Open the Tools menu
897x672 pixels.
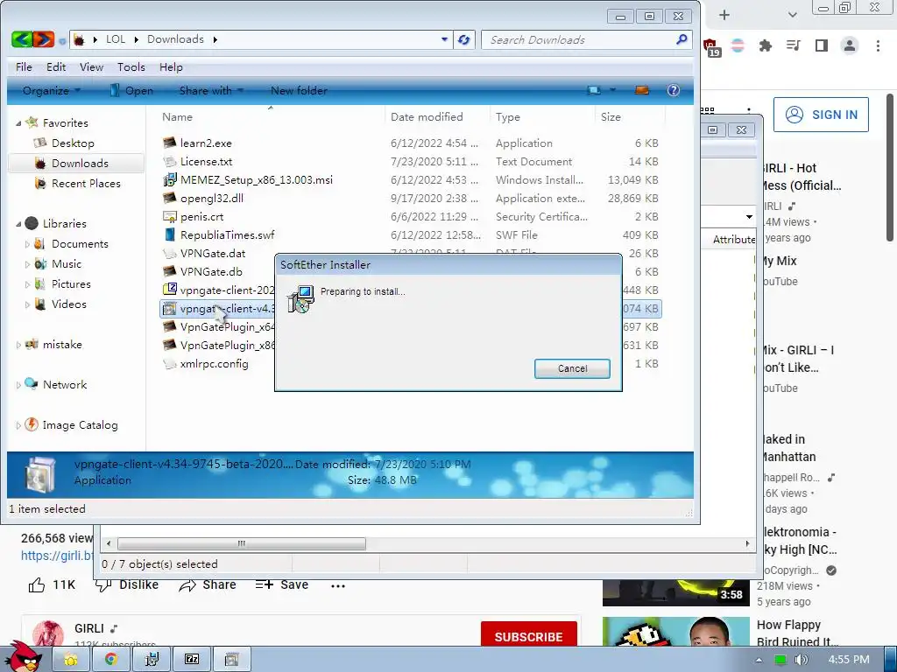131,66
